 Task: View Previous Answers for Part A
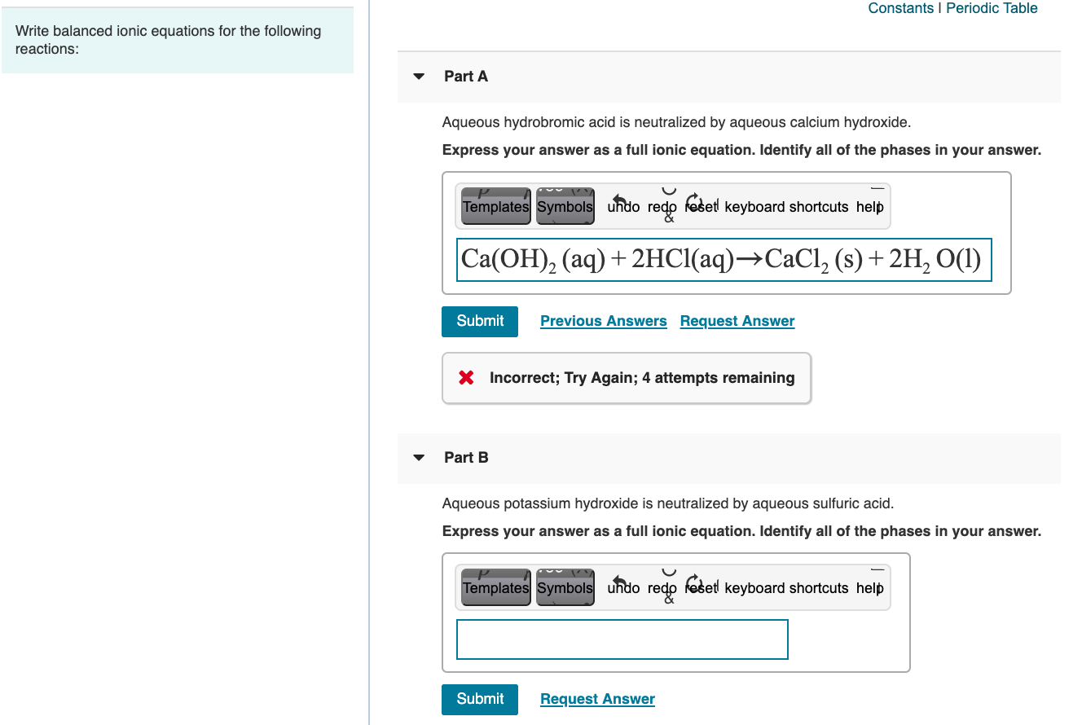[x=603, y=320]
